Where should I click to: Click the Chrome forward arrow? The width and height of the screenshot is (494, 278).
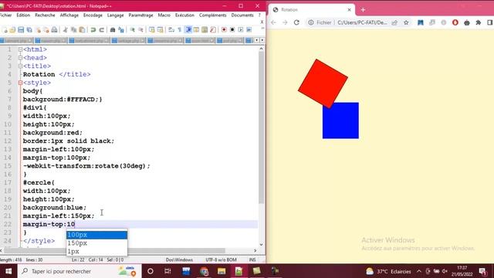pos(285,22)
